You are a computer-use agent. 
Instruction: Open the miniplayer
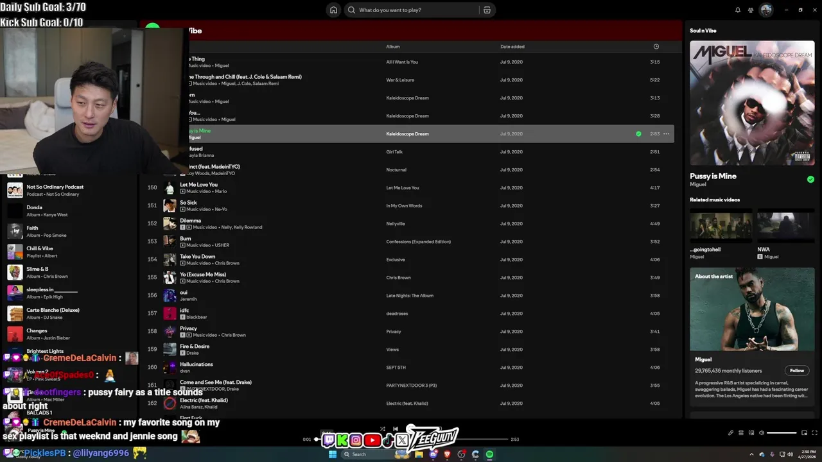[804, 433]
